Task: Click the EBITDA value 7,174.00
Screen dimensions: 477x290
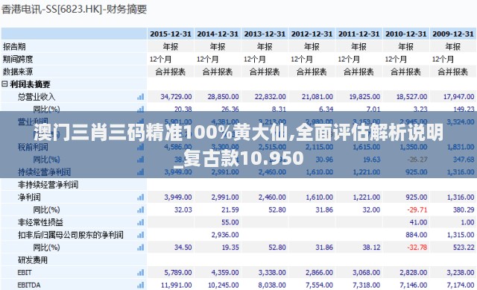Action: 461,285
